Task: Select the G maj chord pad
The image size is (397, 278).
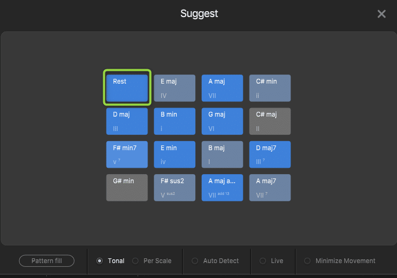Action: click(x=222, y=121)
